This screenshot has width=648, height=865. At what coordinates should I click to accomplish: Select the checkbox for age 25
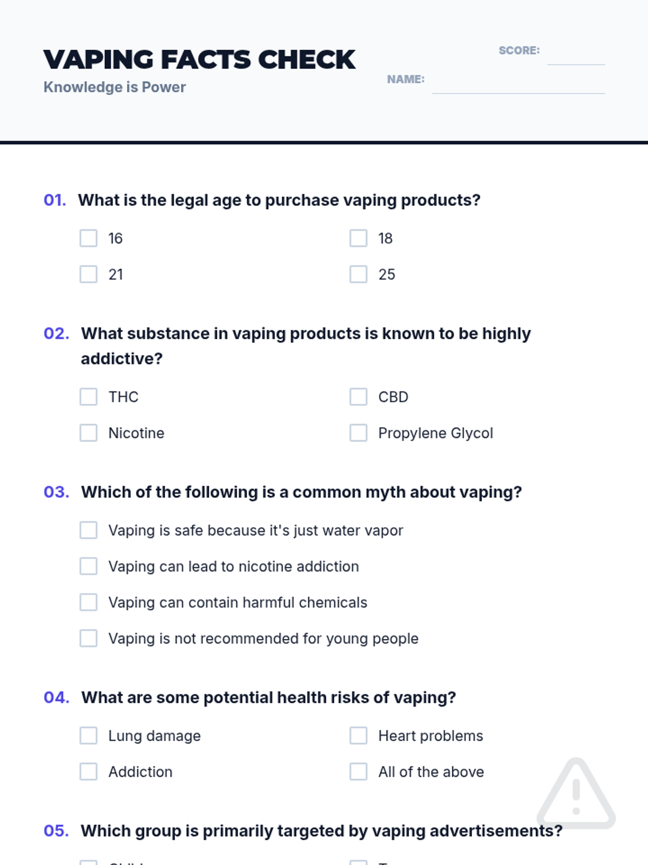point(358,275)
